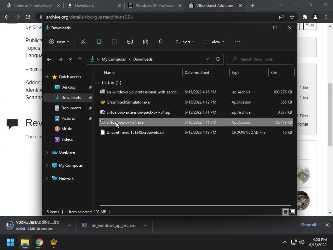Select Pictures in the navigation pane
This screenshot has width=333, height=250.
click(x=68, y=118)
